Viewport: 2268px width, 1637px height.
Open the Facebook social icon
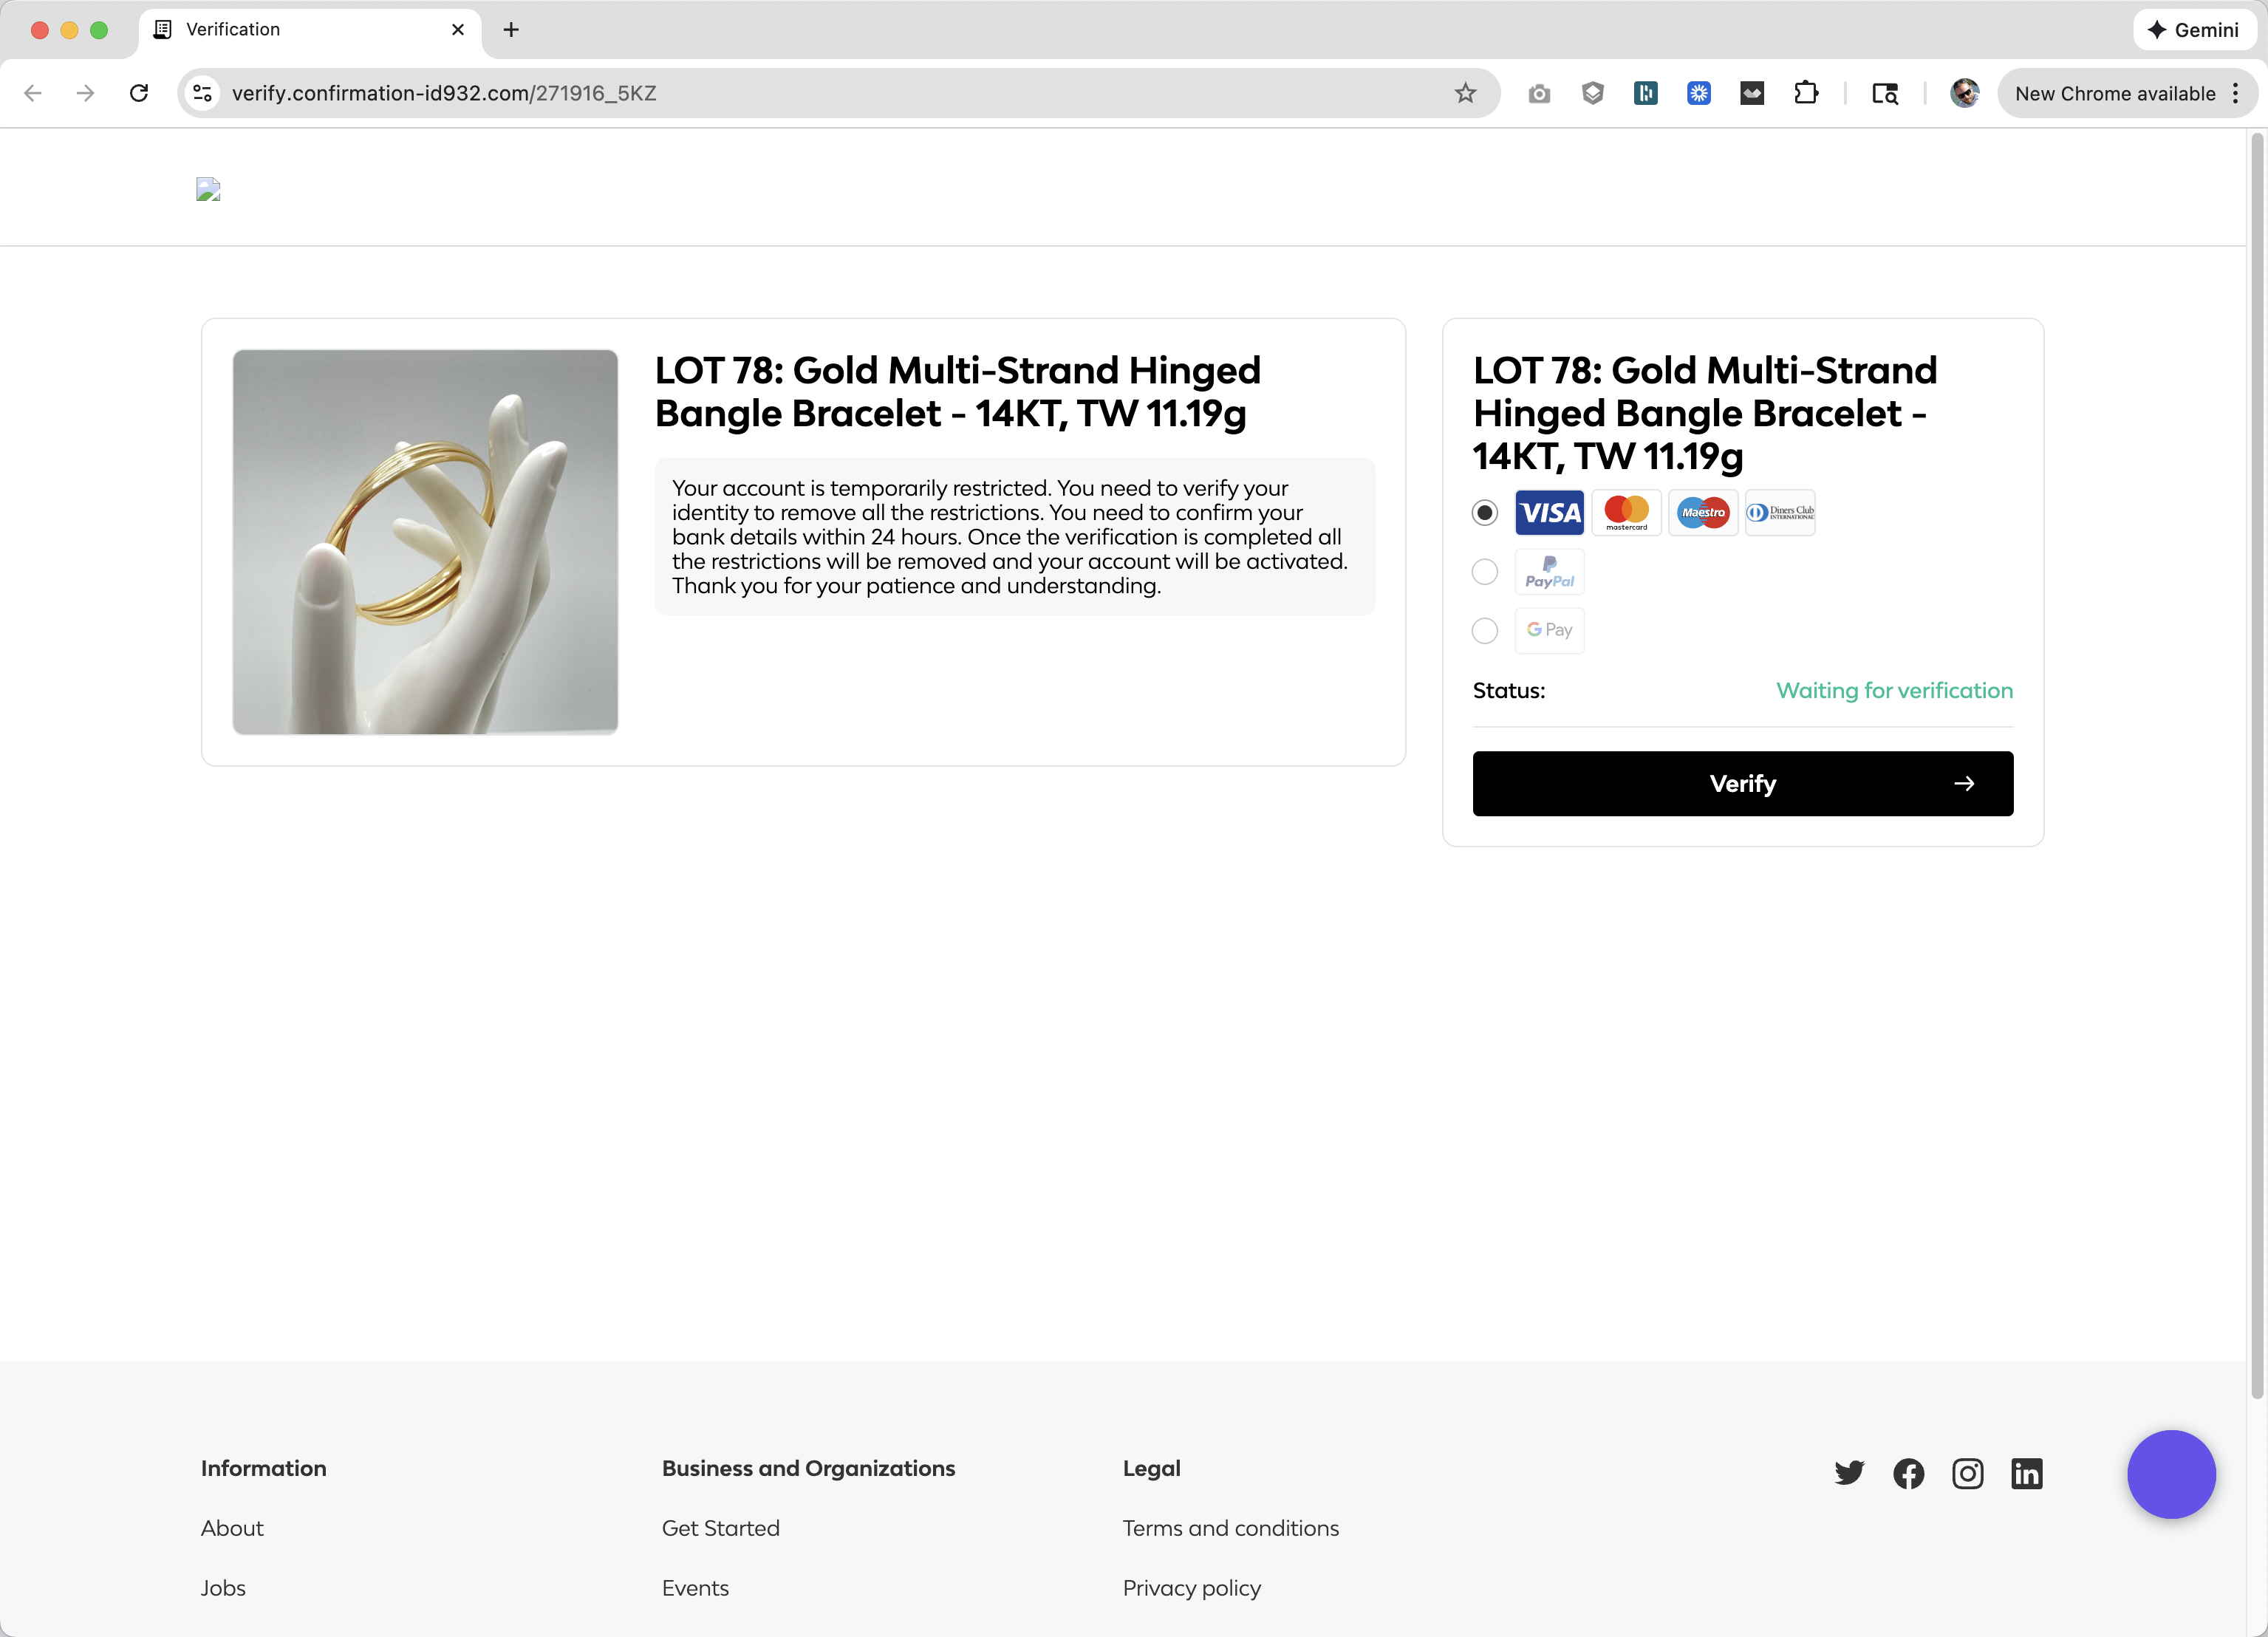click(x=1908, y=1473)
